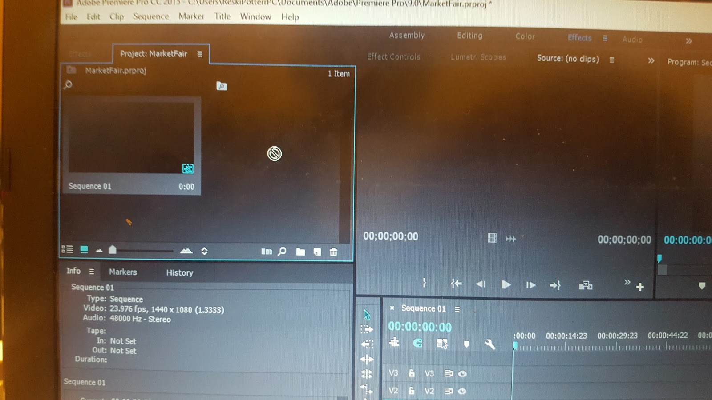The width and height of the screenshot is (712, 400).
Task: Click the project search magnifier icon
Action: [x=68, y=84]
